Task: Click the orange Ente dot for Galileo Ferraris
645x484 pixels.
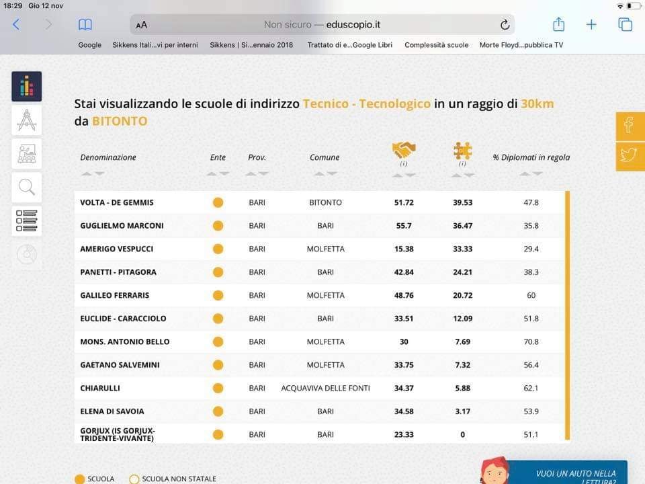Action: (x=218, y=296)
